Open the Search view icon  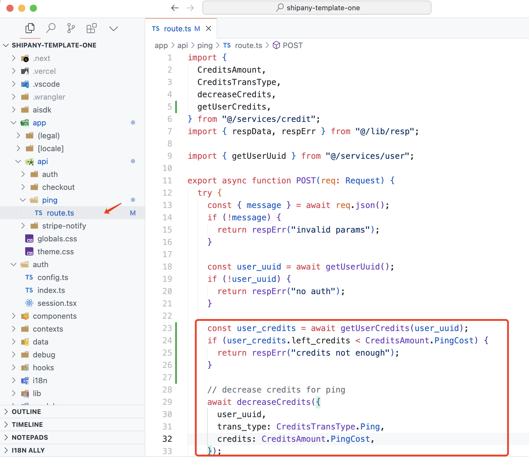coord(51,28)
